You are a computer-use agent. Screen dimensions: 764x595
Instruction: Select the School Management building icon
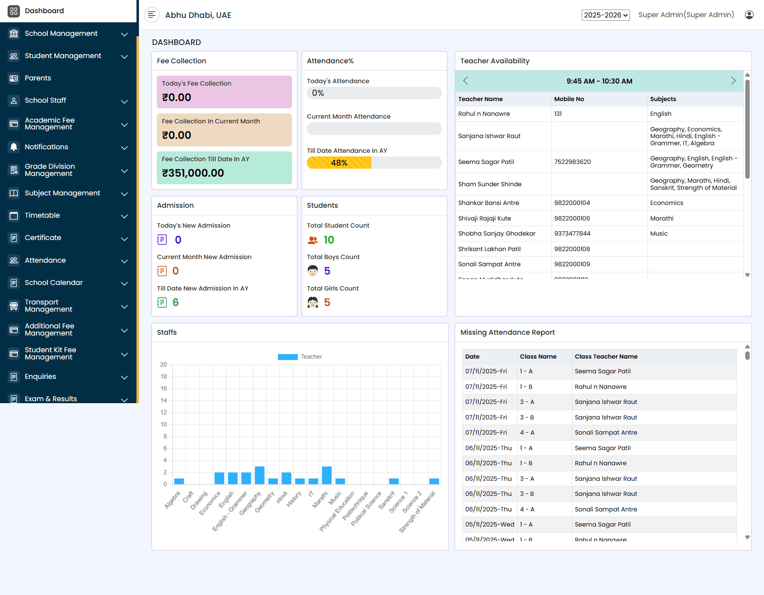[x=14, y=33]
